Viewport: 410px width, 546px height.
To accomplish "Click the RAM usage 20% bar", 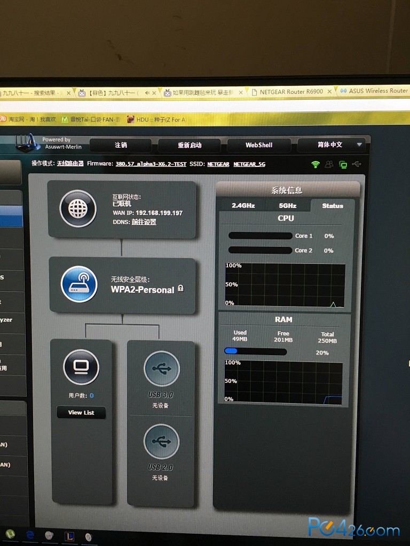I will coord(256,351).
